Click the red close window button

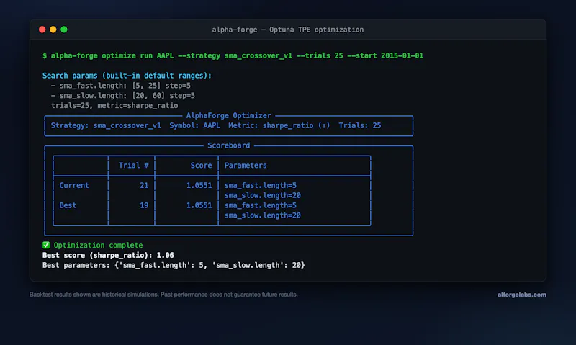(x=42, y=30)
